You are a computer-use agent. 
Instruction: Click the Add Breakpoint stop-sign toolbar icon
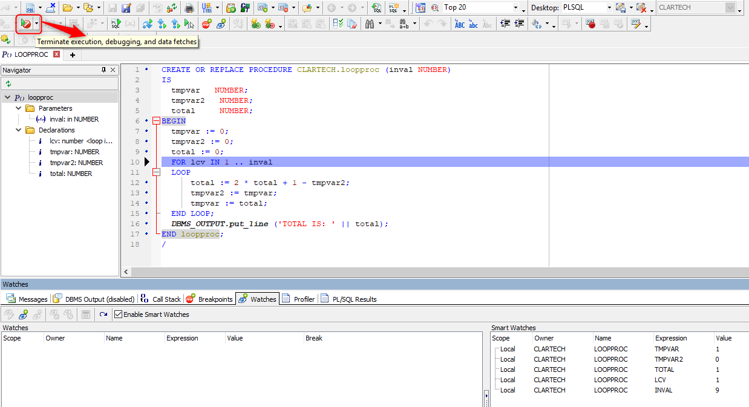click(207, 24)
